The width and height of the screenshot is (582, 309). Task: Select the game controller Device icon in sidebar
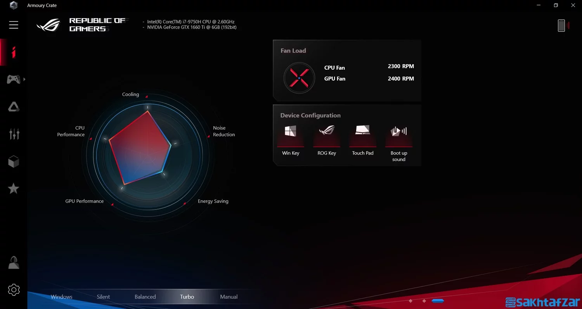[14, 79]
